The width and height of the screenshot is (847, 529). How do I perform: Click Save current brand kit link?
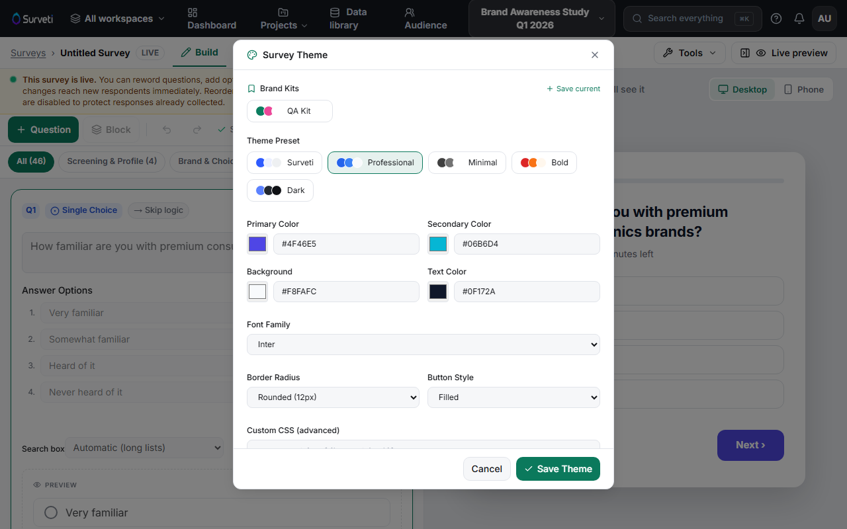click(573, 89)
